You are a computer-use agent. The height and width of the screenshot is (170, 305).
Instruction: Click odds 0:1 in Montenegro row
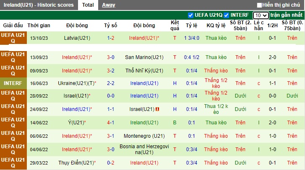[x=192, y=136]
